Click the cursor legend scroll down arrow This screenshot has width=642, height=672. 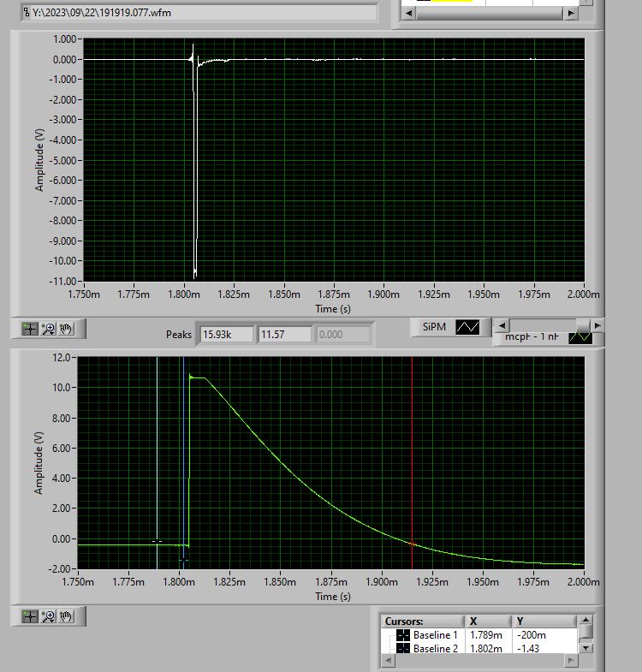586,648
